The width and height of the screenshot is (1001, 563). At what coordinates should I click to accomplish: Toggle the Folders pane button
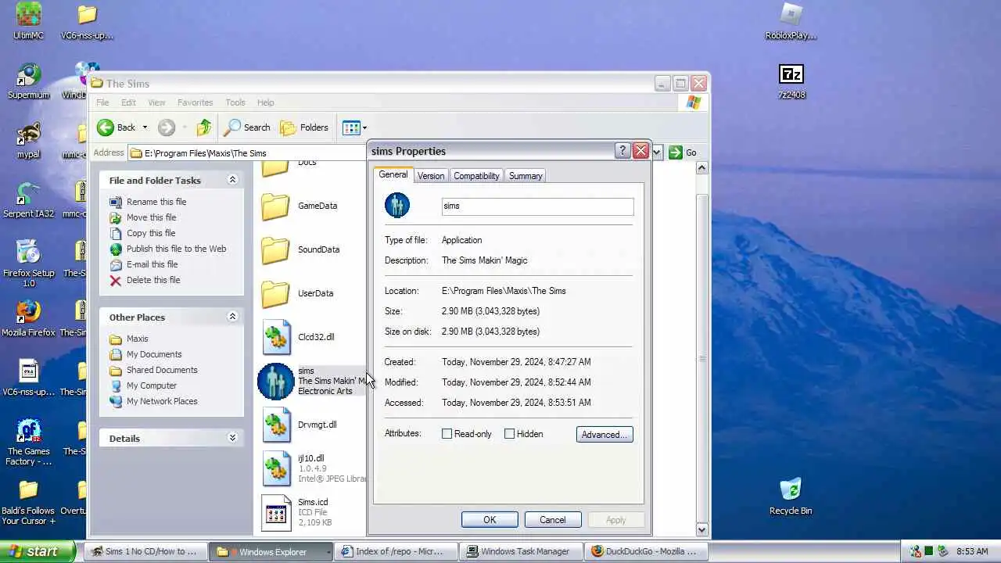tap(304, 127)
